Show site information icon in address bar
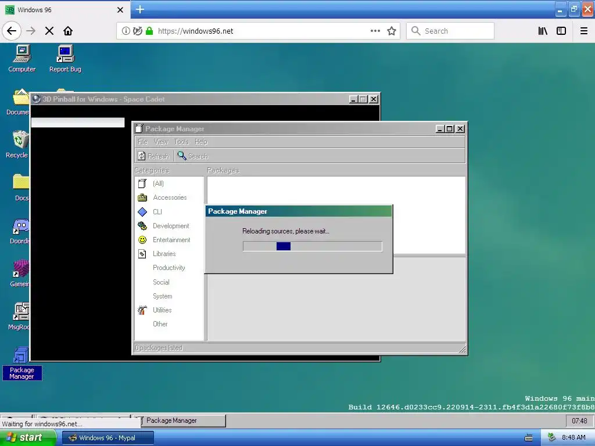Viewport: 595px width, 446px height. point(126,31)
